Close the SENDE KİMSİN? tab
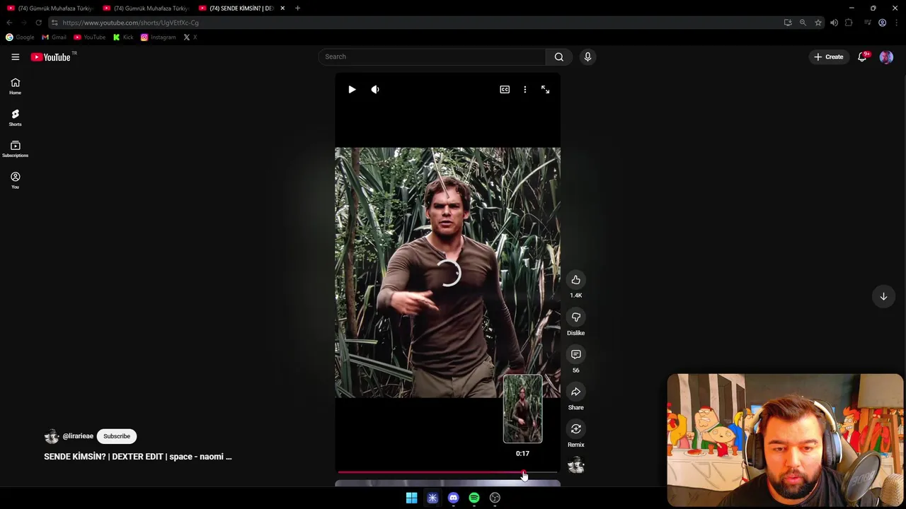Image resolution: width=906 pixels, height=509 pixels. (x=282, y=8)
